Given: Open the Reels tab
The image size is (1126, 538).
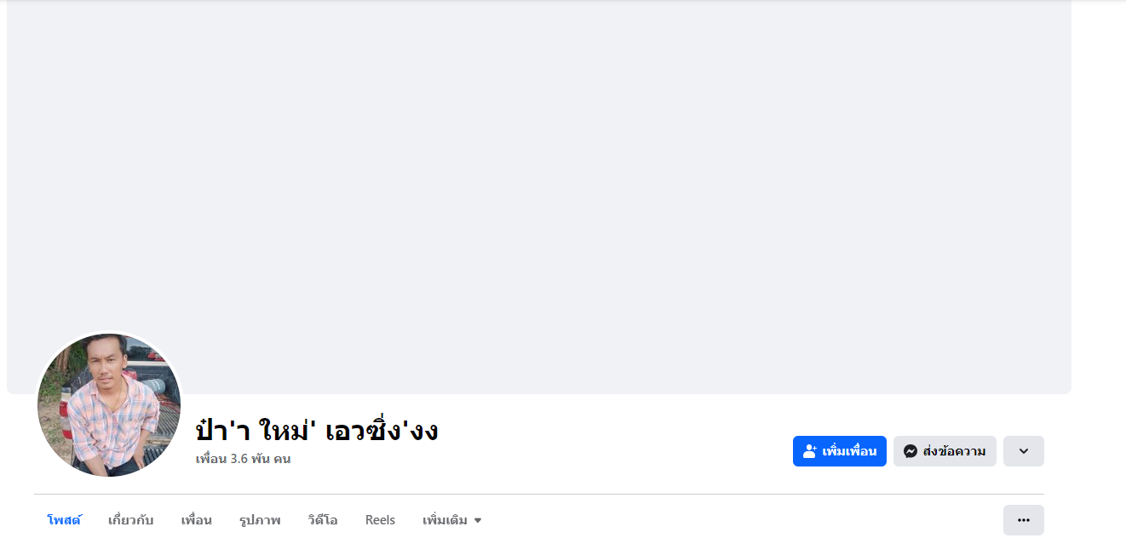Looking at the screenshot, I should 380,520.
